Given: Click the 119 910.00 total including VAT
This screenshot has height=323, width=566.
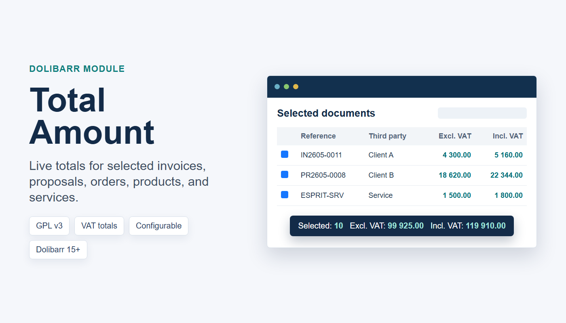Looking at the screenshot, I should [486, 226].
